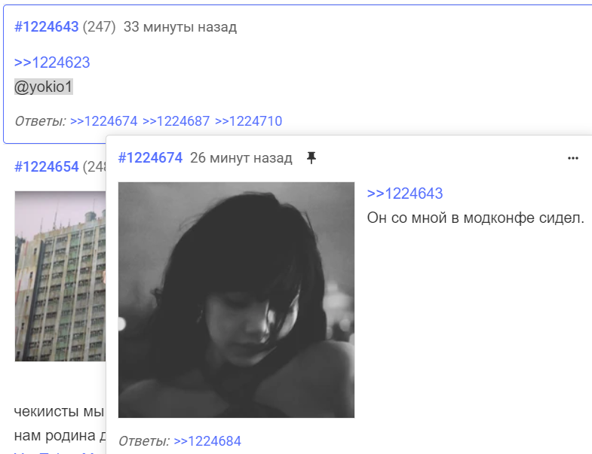The width and height of the screenshot is (592, 454).
Task: Click the "33 минуты назад" timestamp
Action: coord(180,27)
